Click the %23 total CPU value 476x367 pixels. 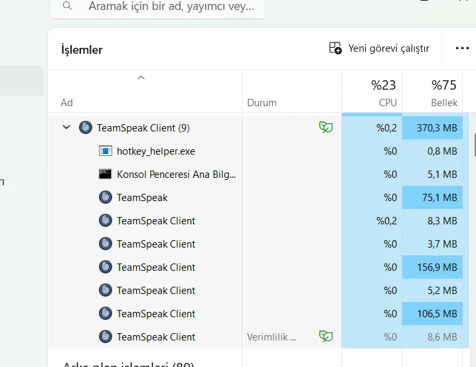pyautogui.click(x=384, y=86)
